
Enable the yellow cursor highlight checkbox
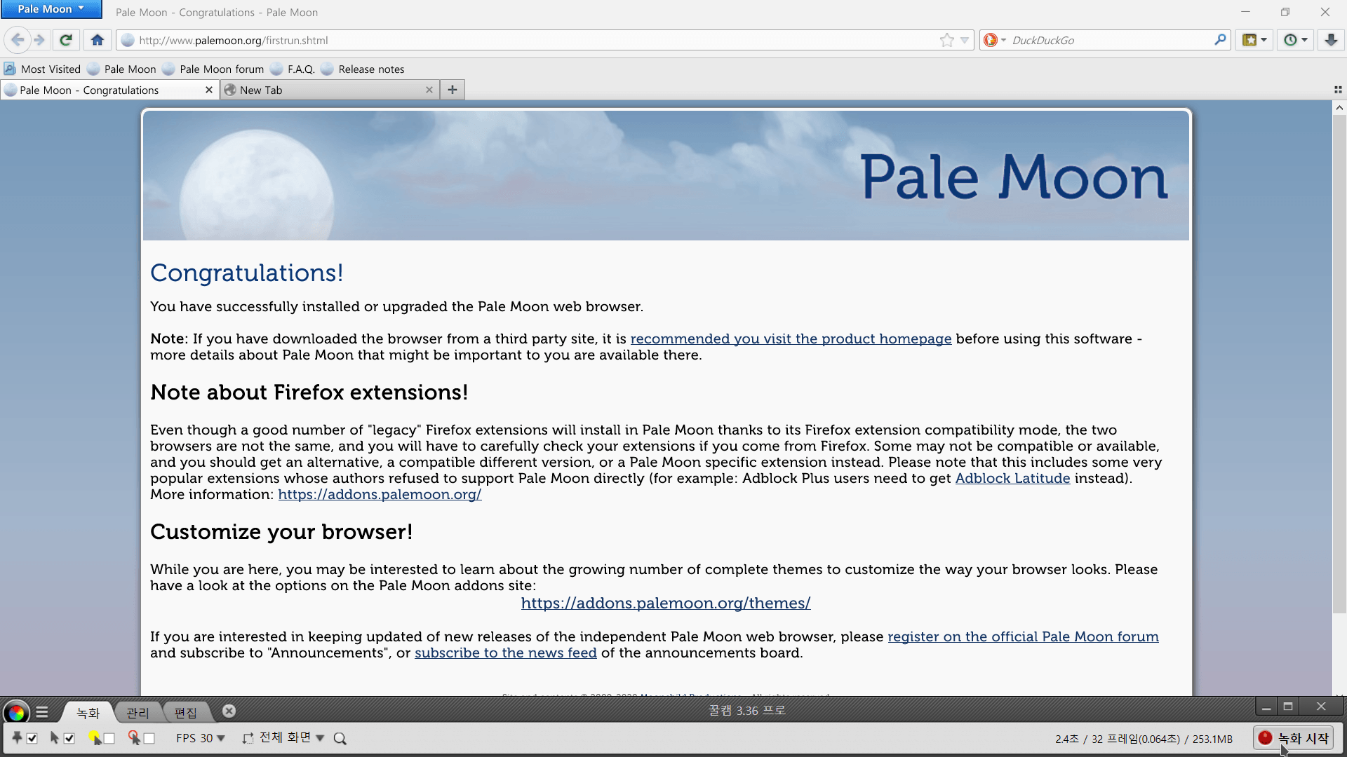109,738
